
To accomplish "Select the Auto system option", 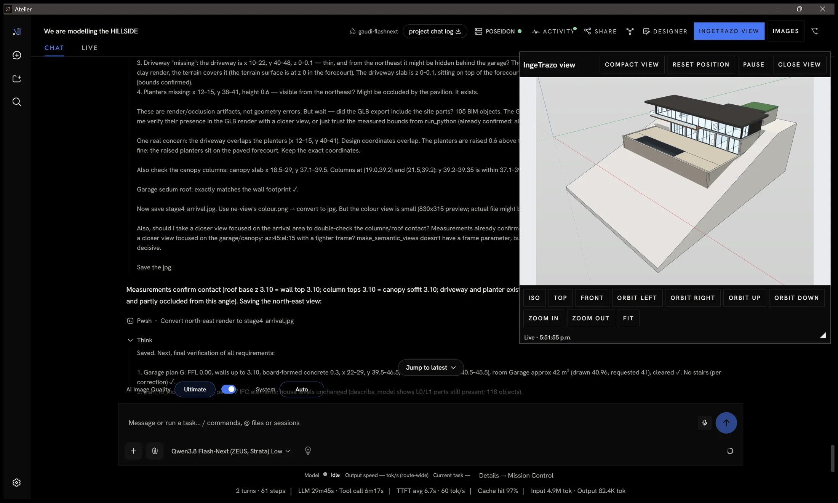I will click(x=301, y=389).
